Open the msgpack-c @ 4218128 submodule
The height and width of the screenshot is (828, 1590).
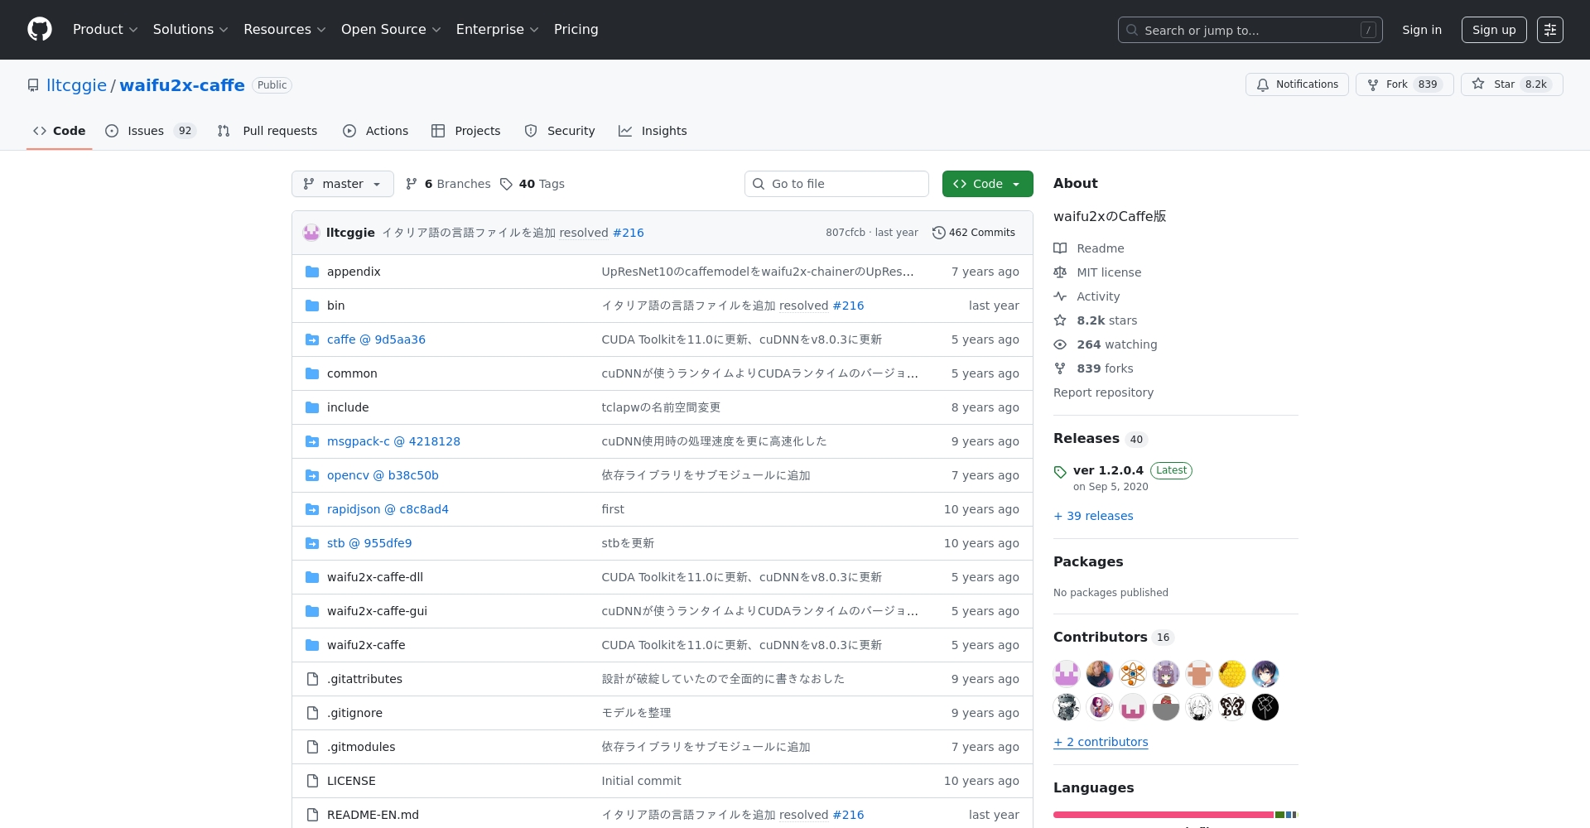click(x=393, y=441)
